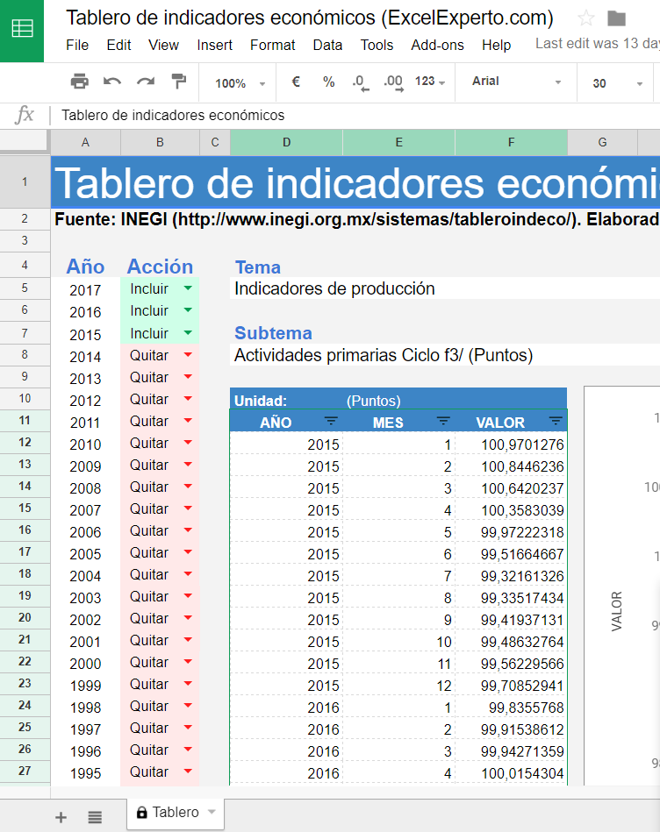Open the AÑO column filter
The height and width of the screenshot is (832, 660).
pyautogui.click(x=331, y=422)
